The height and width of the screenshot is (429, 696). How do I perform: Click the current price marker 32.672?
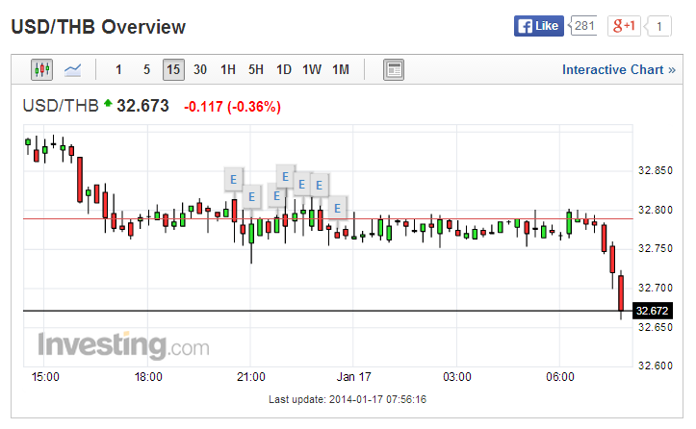point(652,311)
